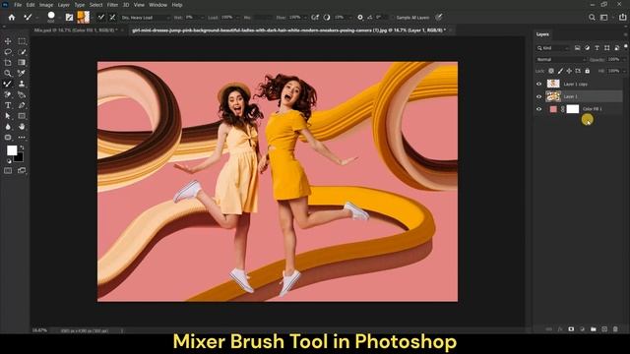630x354 pixels.
Task: Select the Clone Stamp tool
Action: [22, 84]
